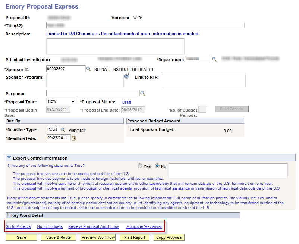This screenshot has width=299, height=244.
Task: Focus the Purpose input field
Action: (x=93, y=93)
